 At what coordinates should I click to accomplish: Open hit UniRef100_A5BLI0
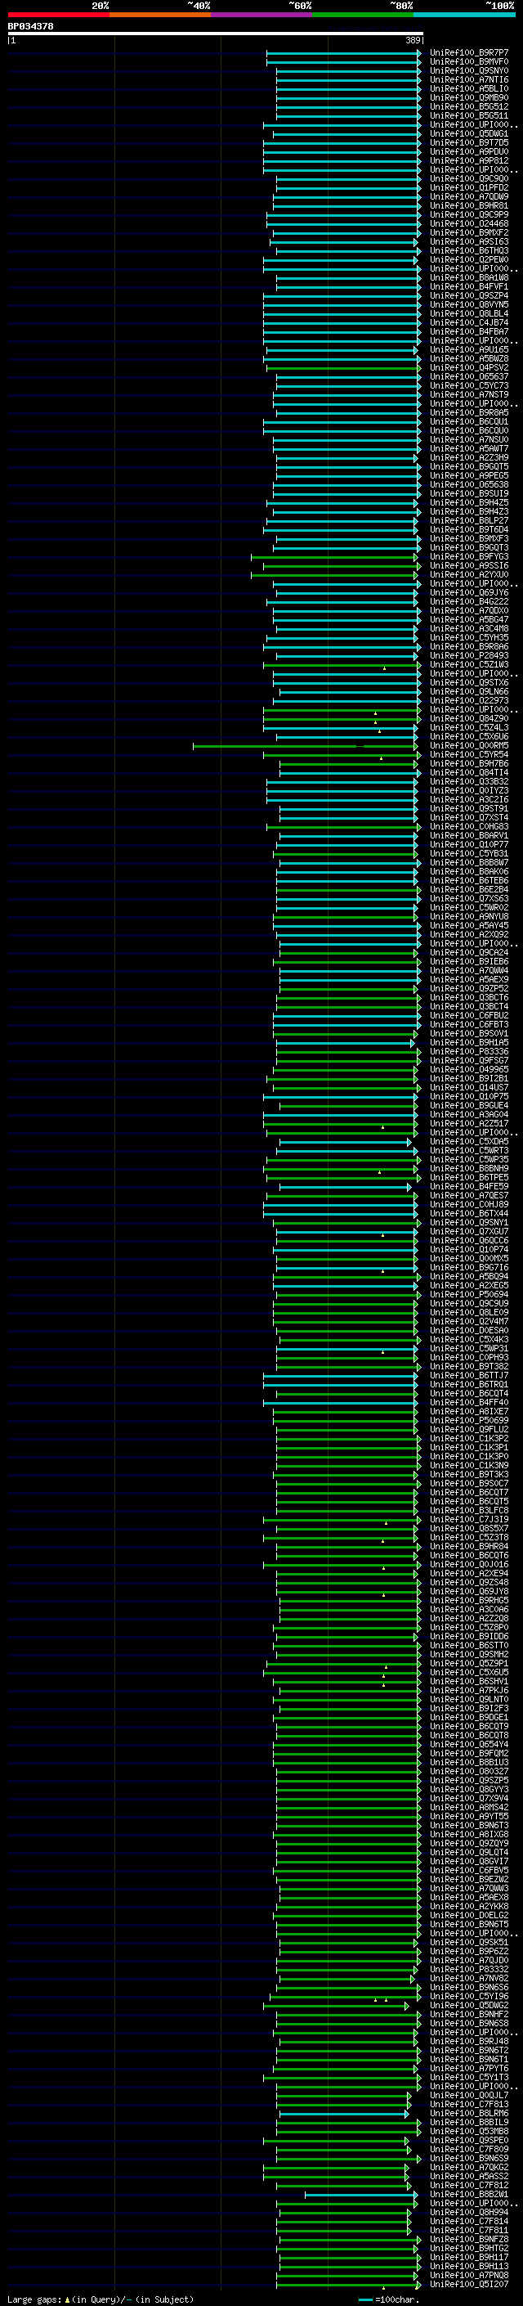coord(469,88)
